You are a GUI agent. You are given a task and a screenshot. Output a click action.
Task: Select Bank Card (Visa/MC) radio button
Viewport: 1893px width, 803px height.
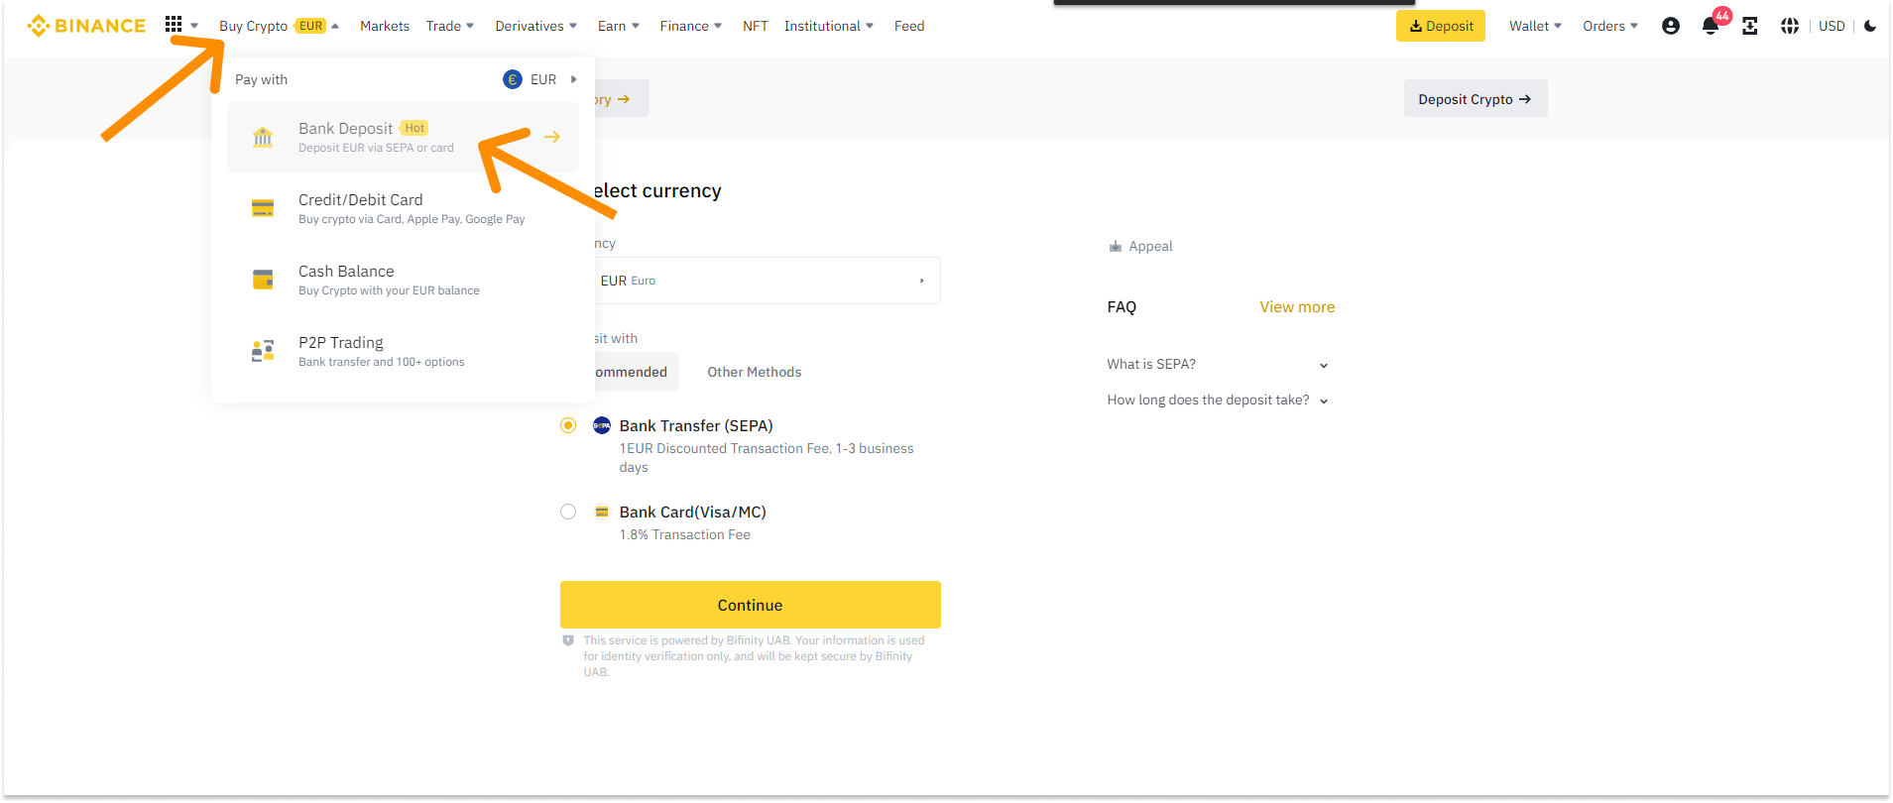pyautogui.click(x=568, y=512)
